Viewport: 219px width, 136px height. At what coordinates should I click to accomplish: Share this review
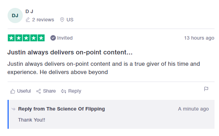pos(49,91)
